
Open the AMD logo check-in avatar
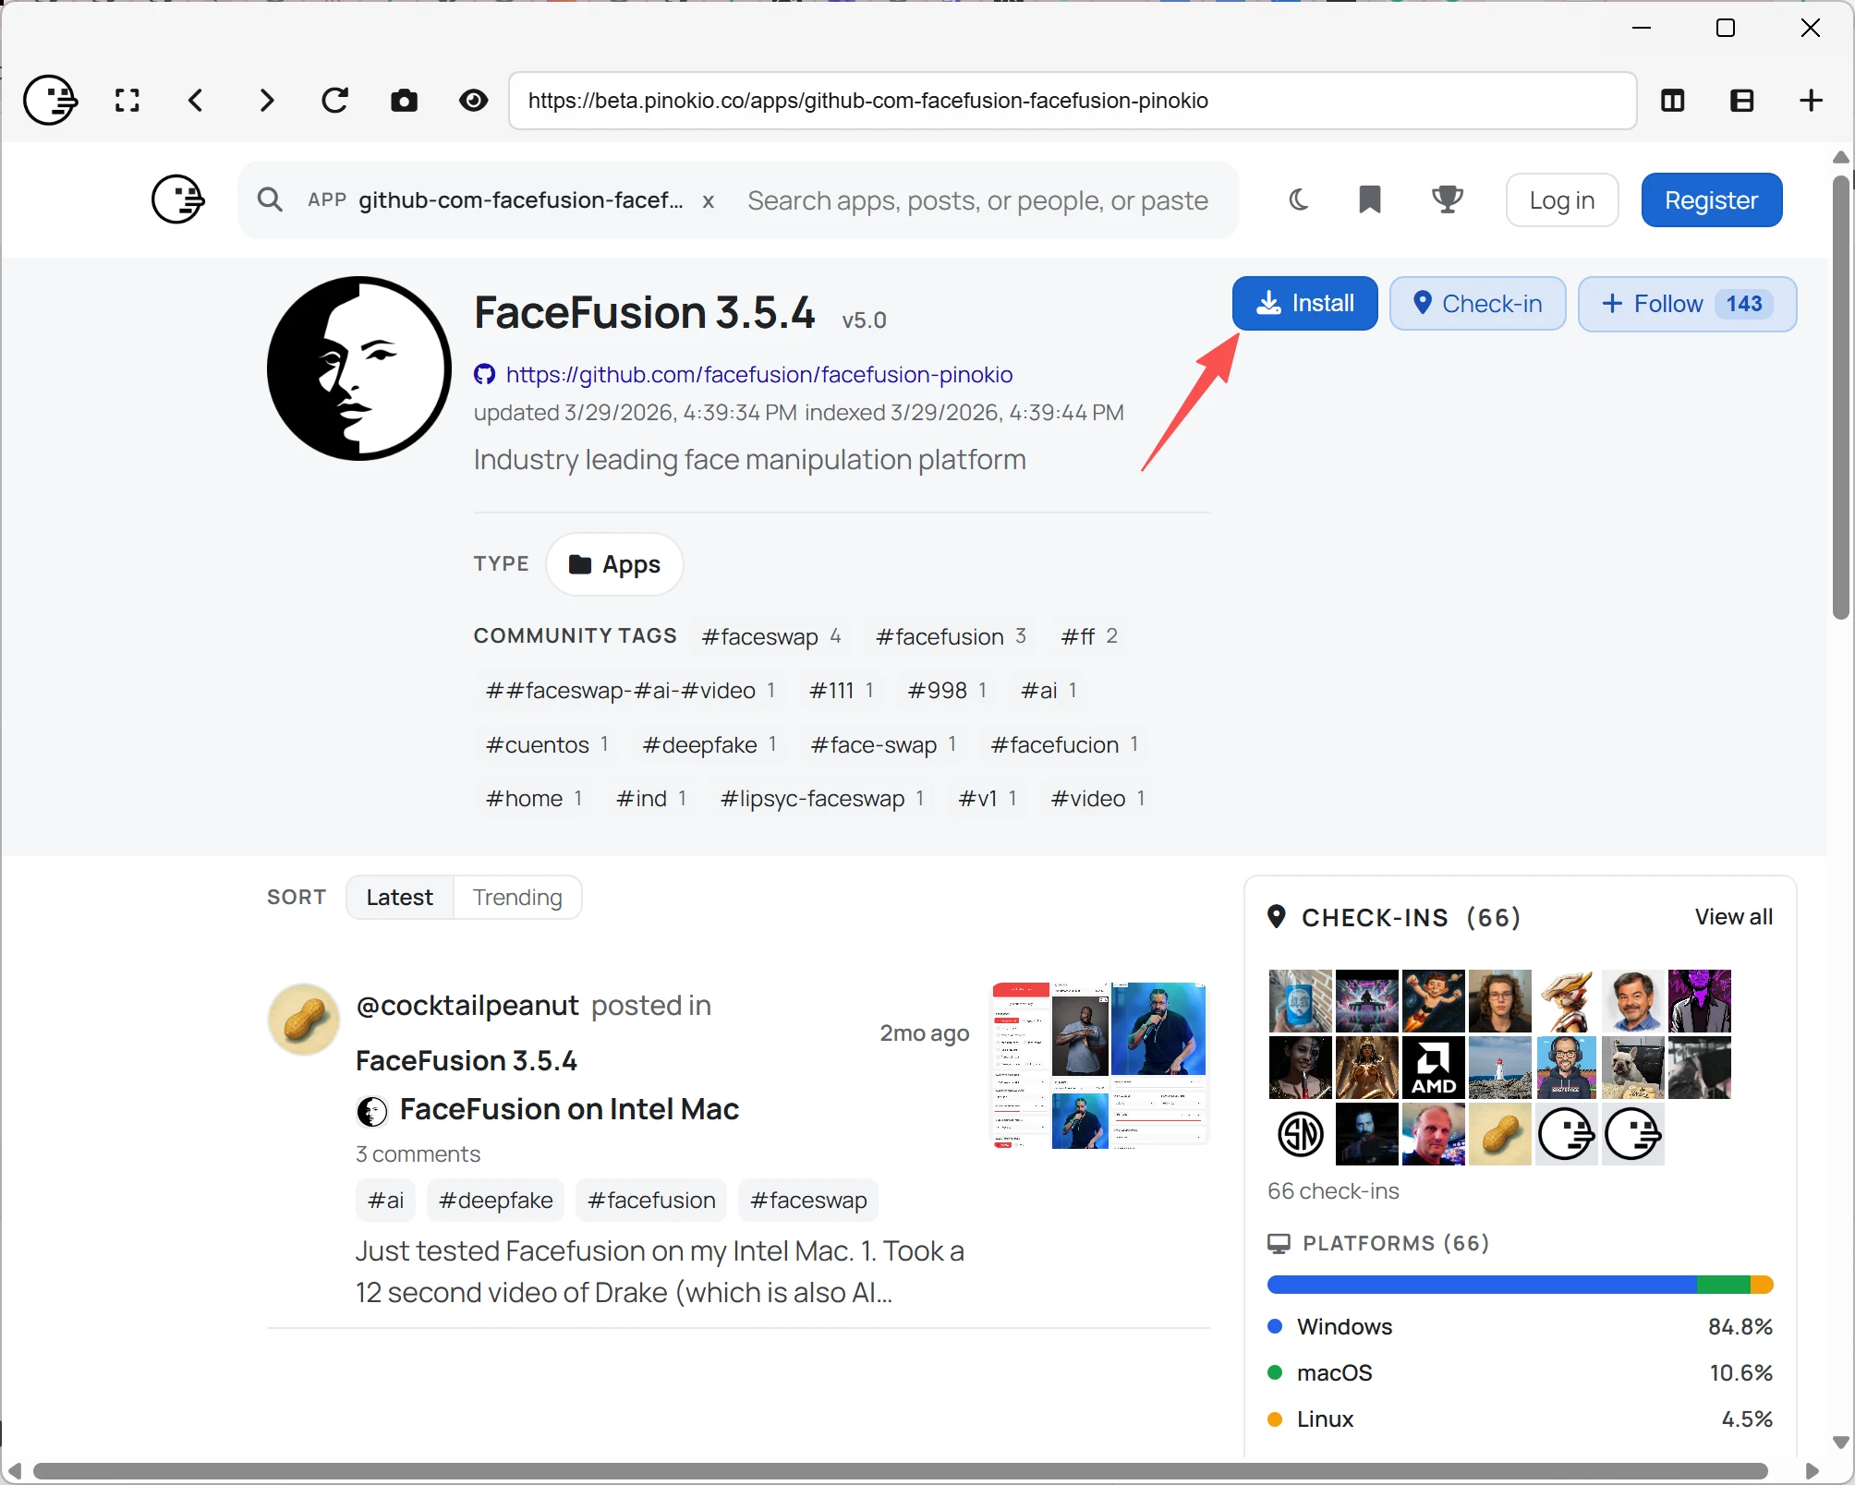(x=1433, y=1067)
